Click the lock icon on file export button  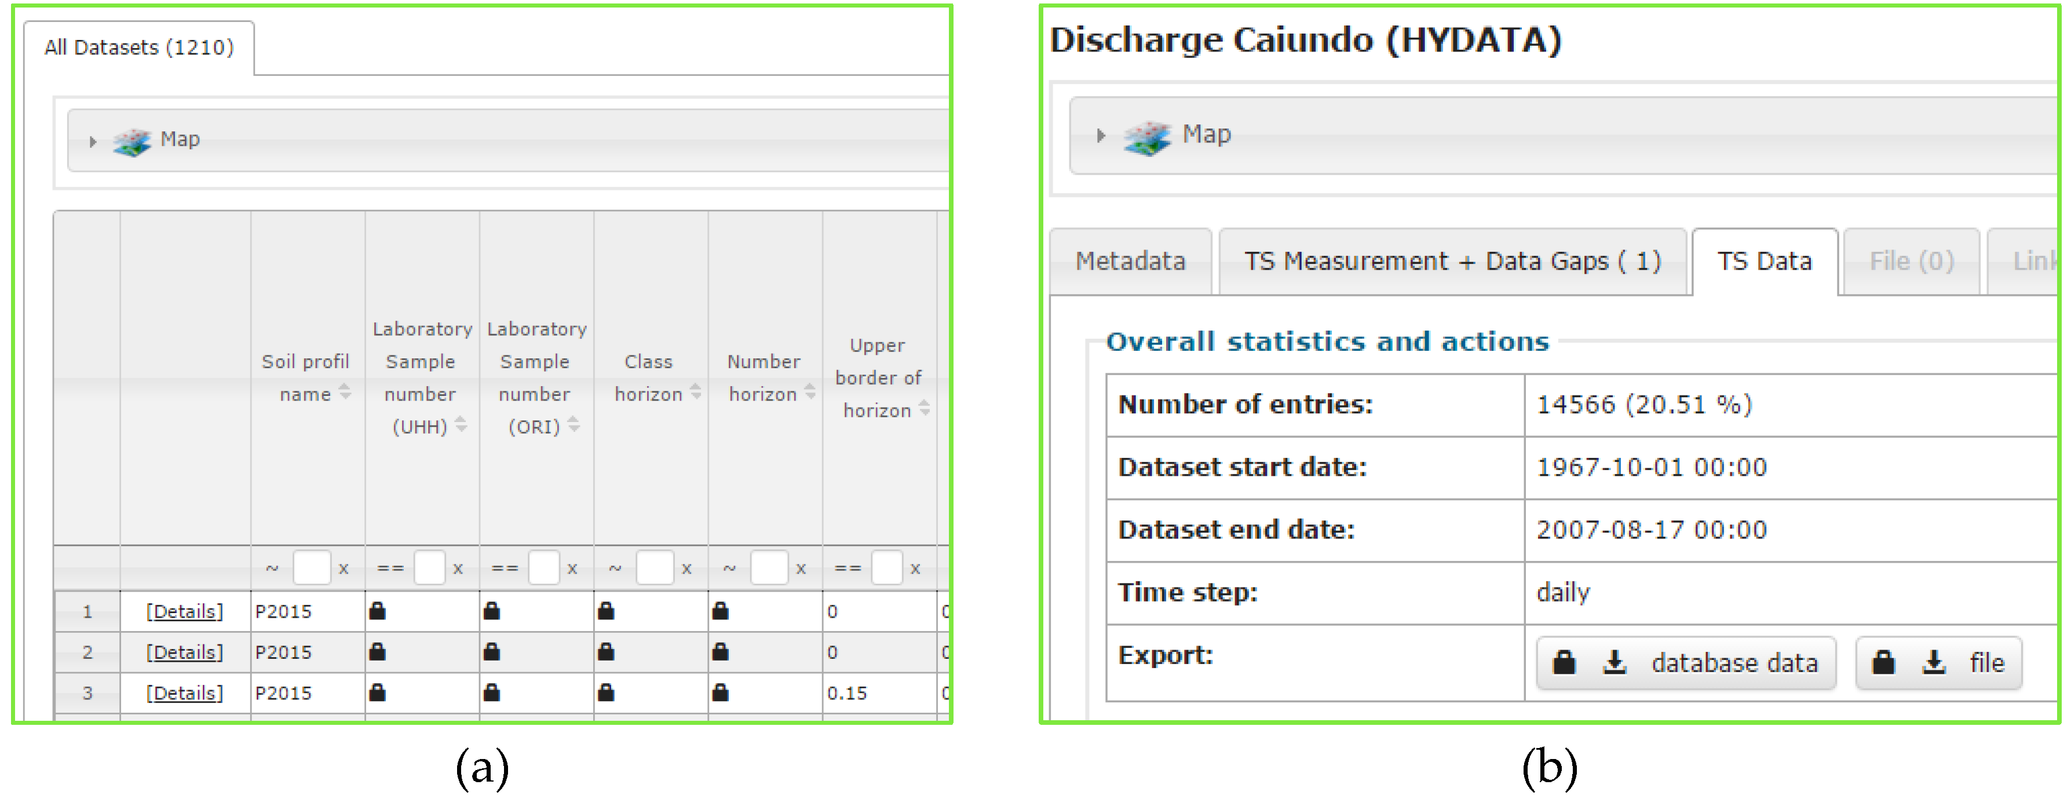[1883, 663]
